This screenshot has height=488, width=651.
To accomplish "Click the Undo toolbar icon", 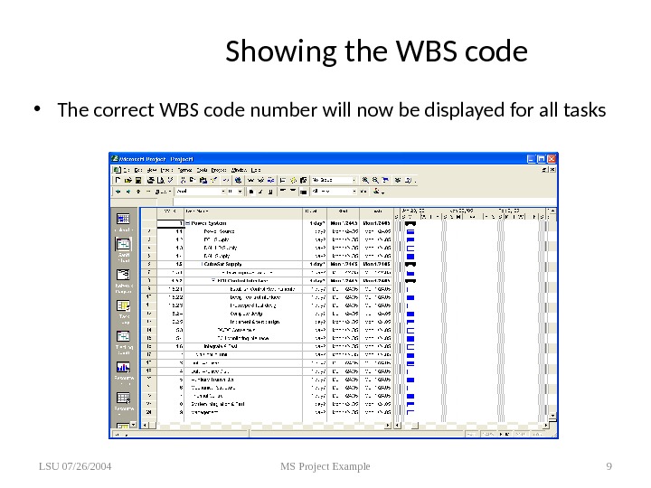I will [225, 180].
